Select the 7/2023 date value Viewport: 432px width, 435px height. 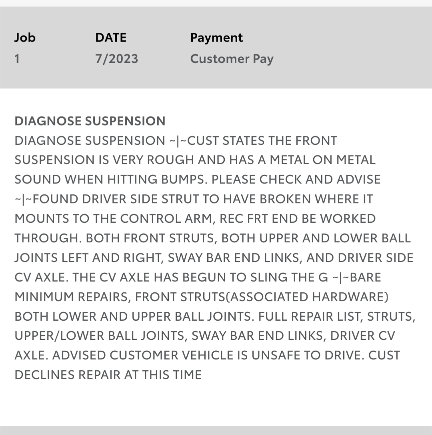[x=117, y=59]
